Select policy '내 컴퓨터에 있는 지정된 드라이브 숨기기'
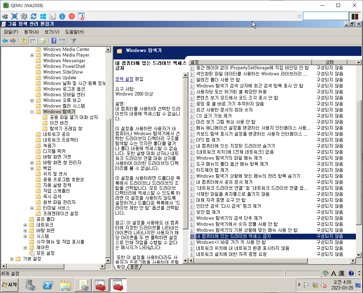 coord(235,146)
